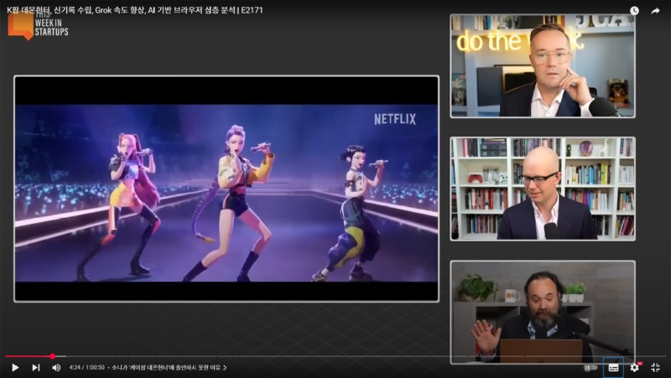
Task: Click This Week in Startups logo
Action: [x=38, y=27]
